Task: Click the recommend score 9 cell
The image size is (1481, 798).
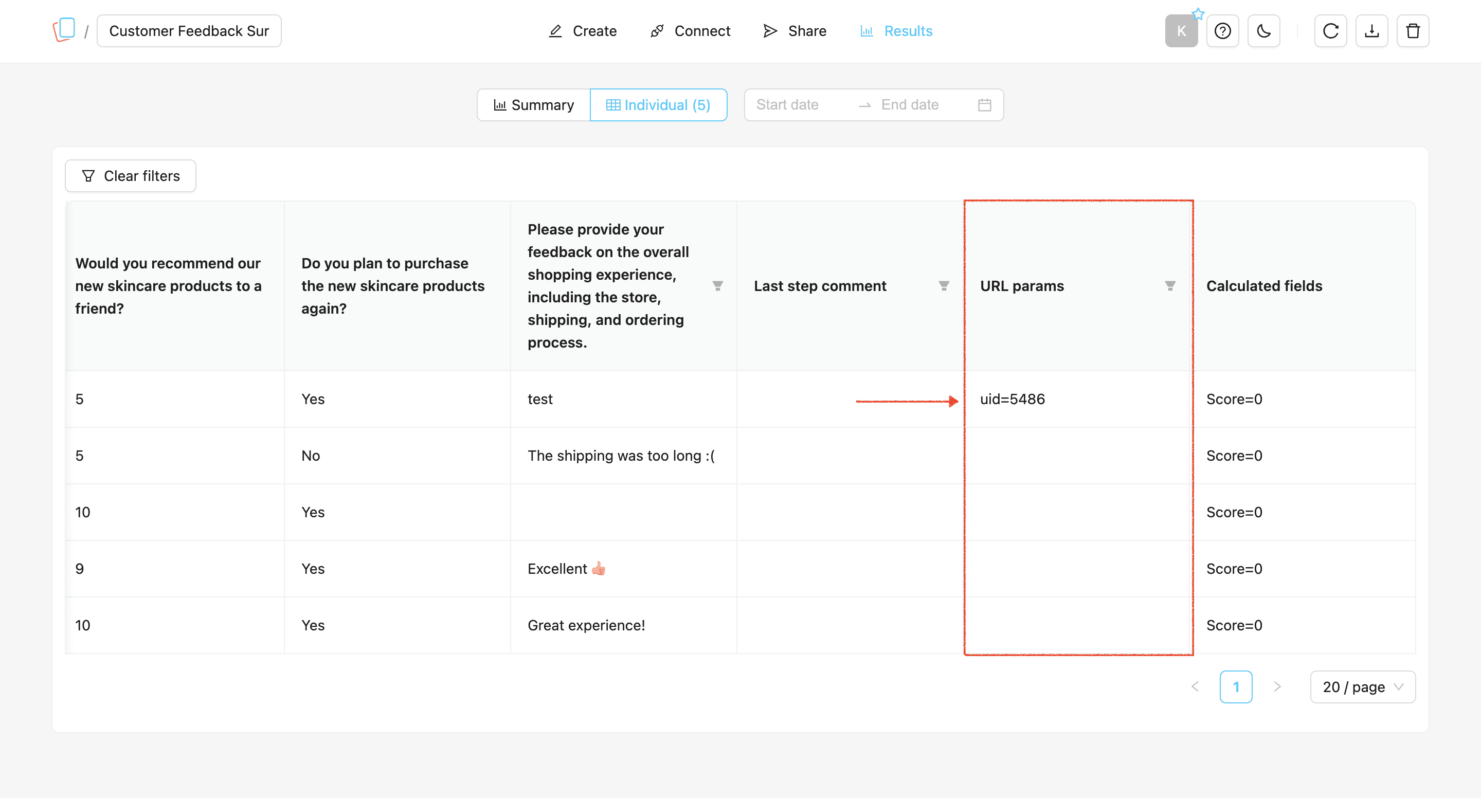Action: (175, 569)
